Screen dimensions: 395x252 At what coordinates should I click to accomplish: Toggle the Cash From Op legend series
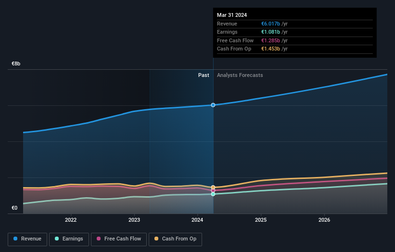pyautogui.click(x=175, y=239)
